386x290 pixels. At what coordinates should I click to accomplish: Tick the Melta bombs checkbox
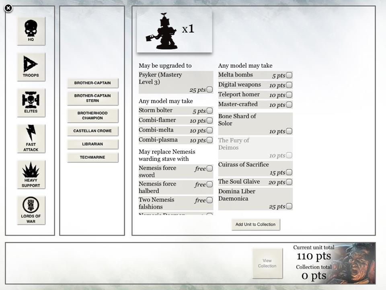(x=289, y=75)
